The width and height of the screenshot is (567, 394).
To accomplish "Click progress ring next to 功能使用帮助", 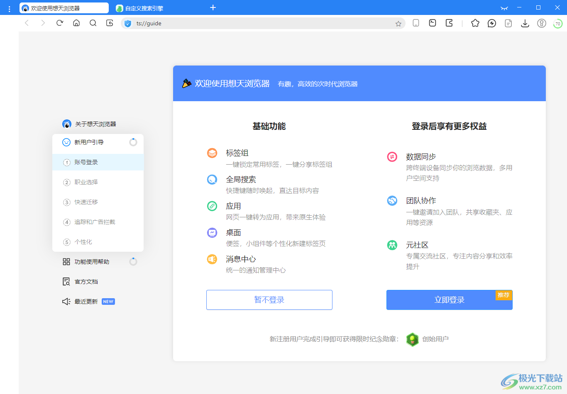I will (x=133, y=262).
